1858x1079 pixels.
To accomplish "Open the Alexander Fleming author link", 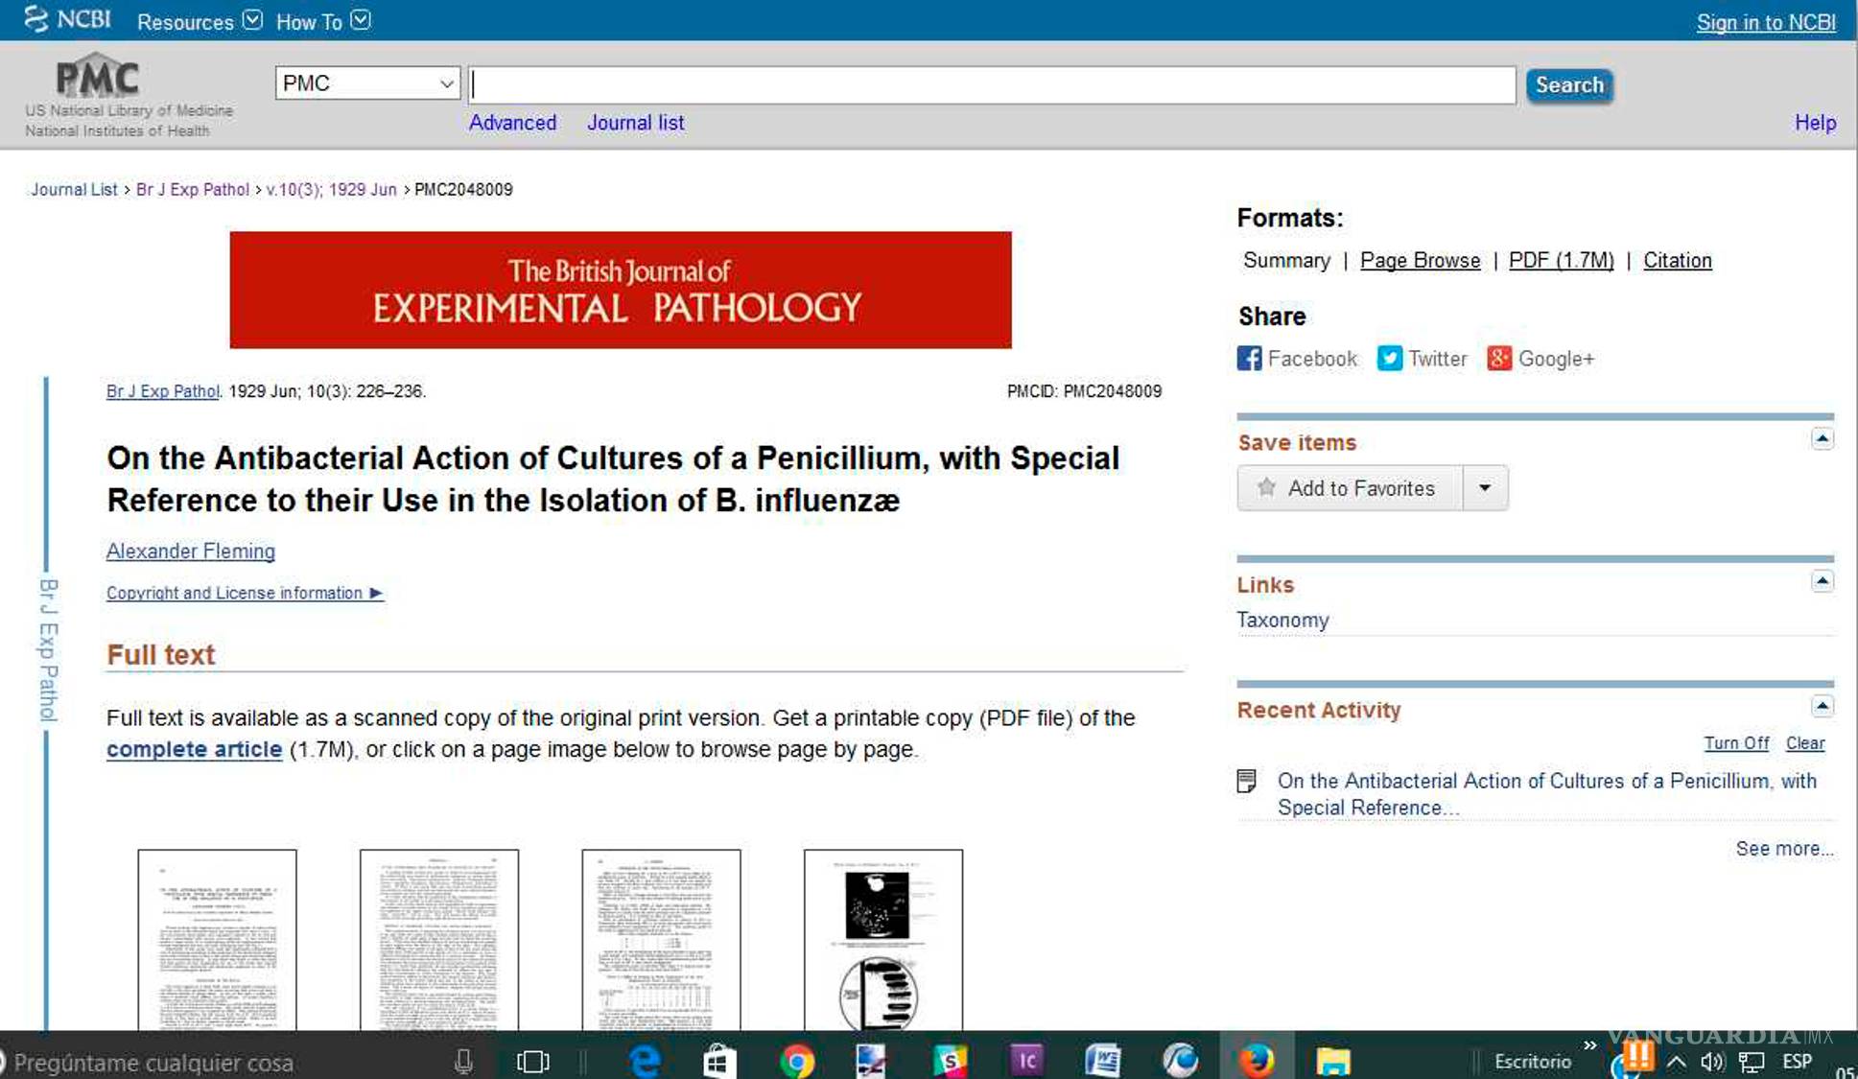I will tap(191, 551).
